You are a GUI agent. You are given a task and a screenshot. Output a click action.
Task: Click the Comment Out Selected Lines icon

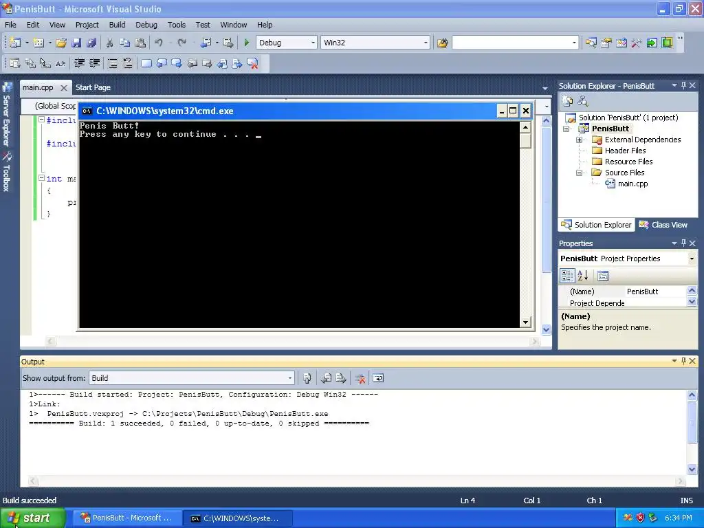click(x=113, y=63)
